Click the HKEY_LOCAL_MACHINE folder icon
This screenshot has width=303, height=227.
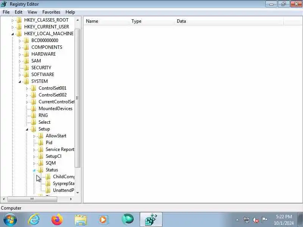coord(19,34)
